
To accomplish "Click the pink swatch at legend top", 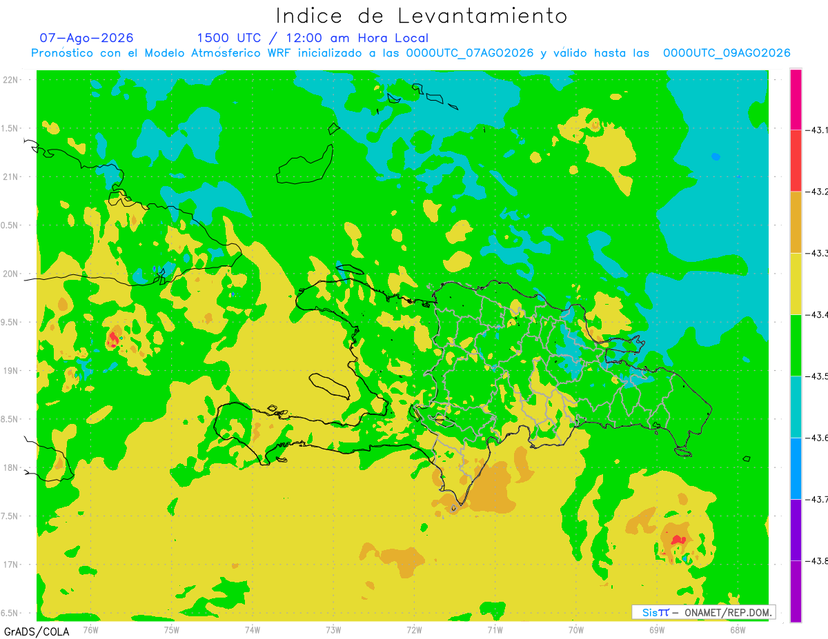I will [x=796, y=100].
